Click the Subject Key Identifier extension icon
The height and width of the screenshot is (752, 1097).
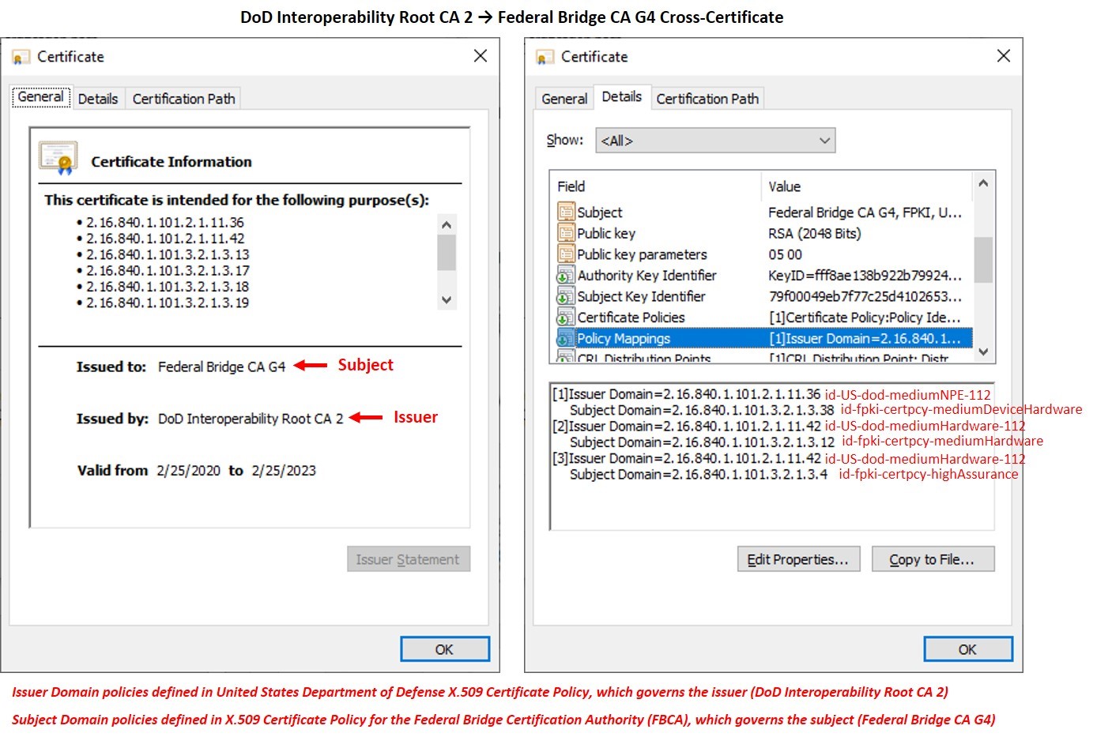point(566,296)
